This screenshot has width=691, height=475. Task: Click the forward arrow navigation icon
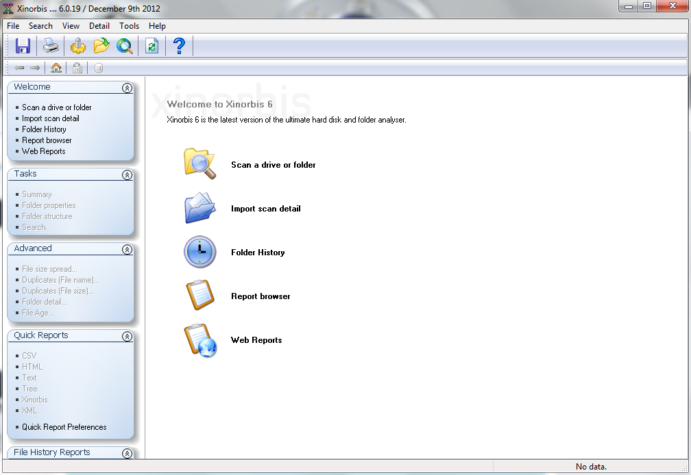(35, 68)
